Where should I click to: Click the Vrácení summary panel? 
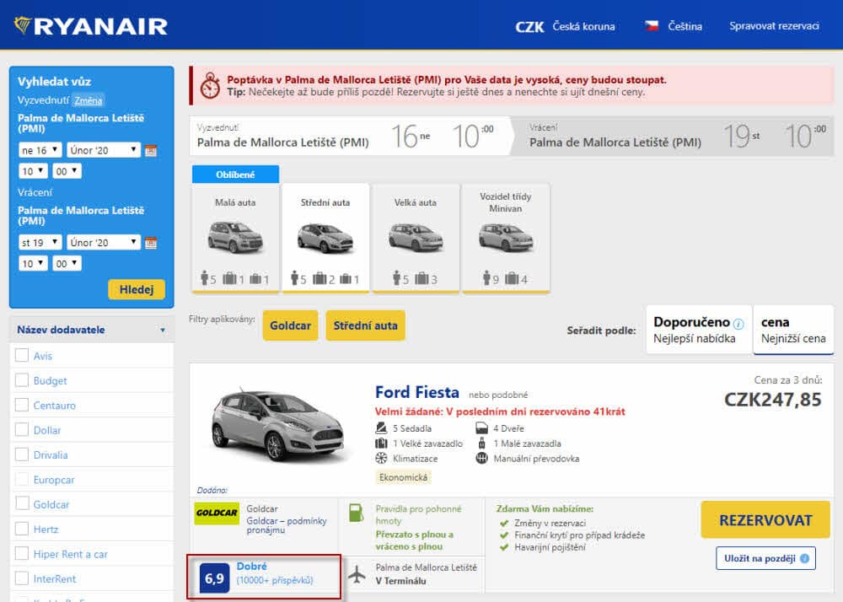[x=672, y=136]
